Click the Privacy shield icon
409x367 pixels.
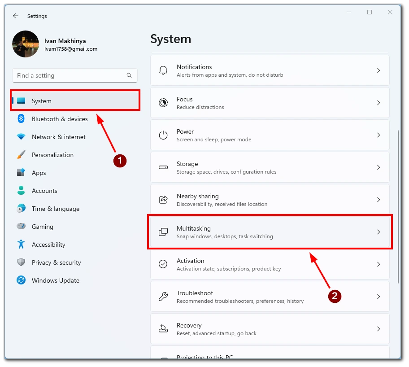[x=21, y=262]
